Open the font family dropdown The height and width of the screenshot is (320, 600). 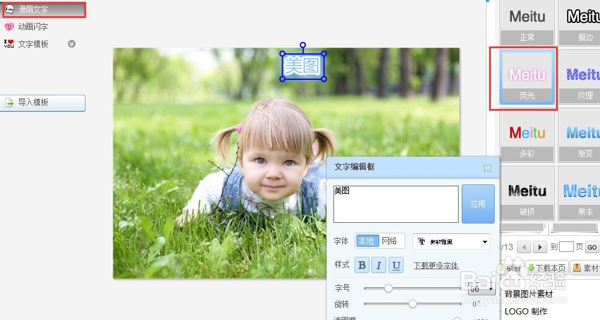point(451,241)
